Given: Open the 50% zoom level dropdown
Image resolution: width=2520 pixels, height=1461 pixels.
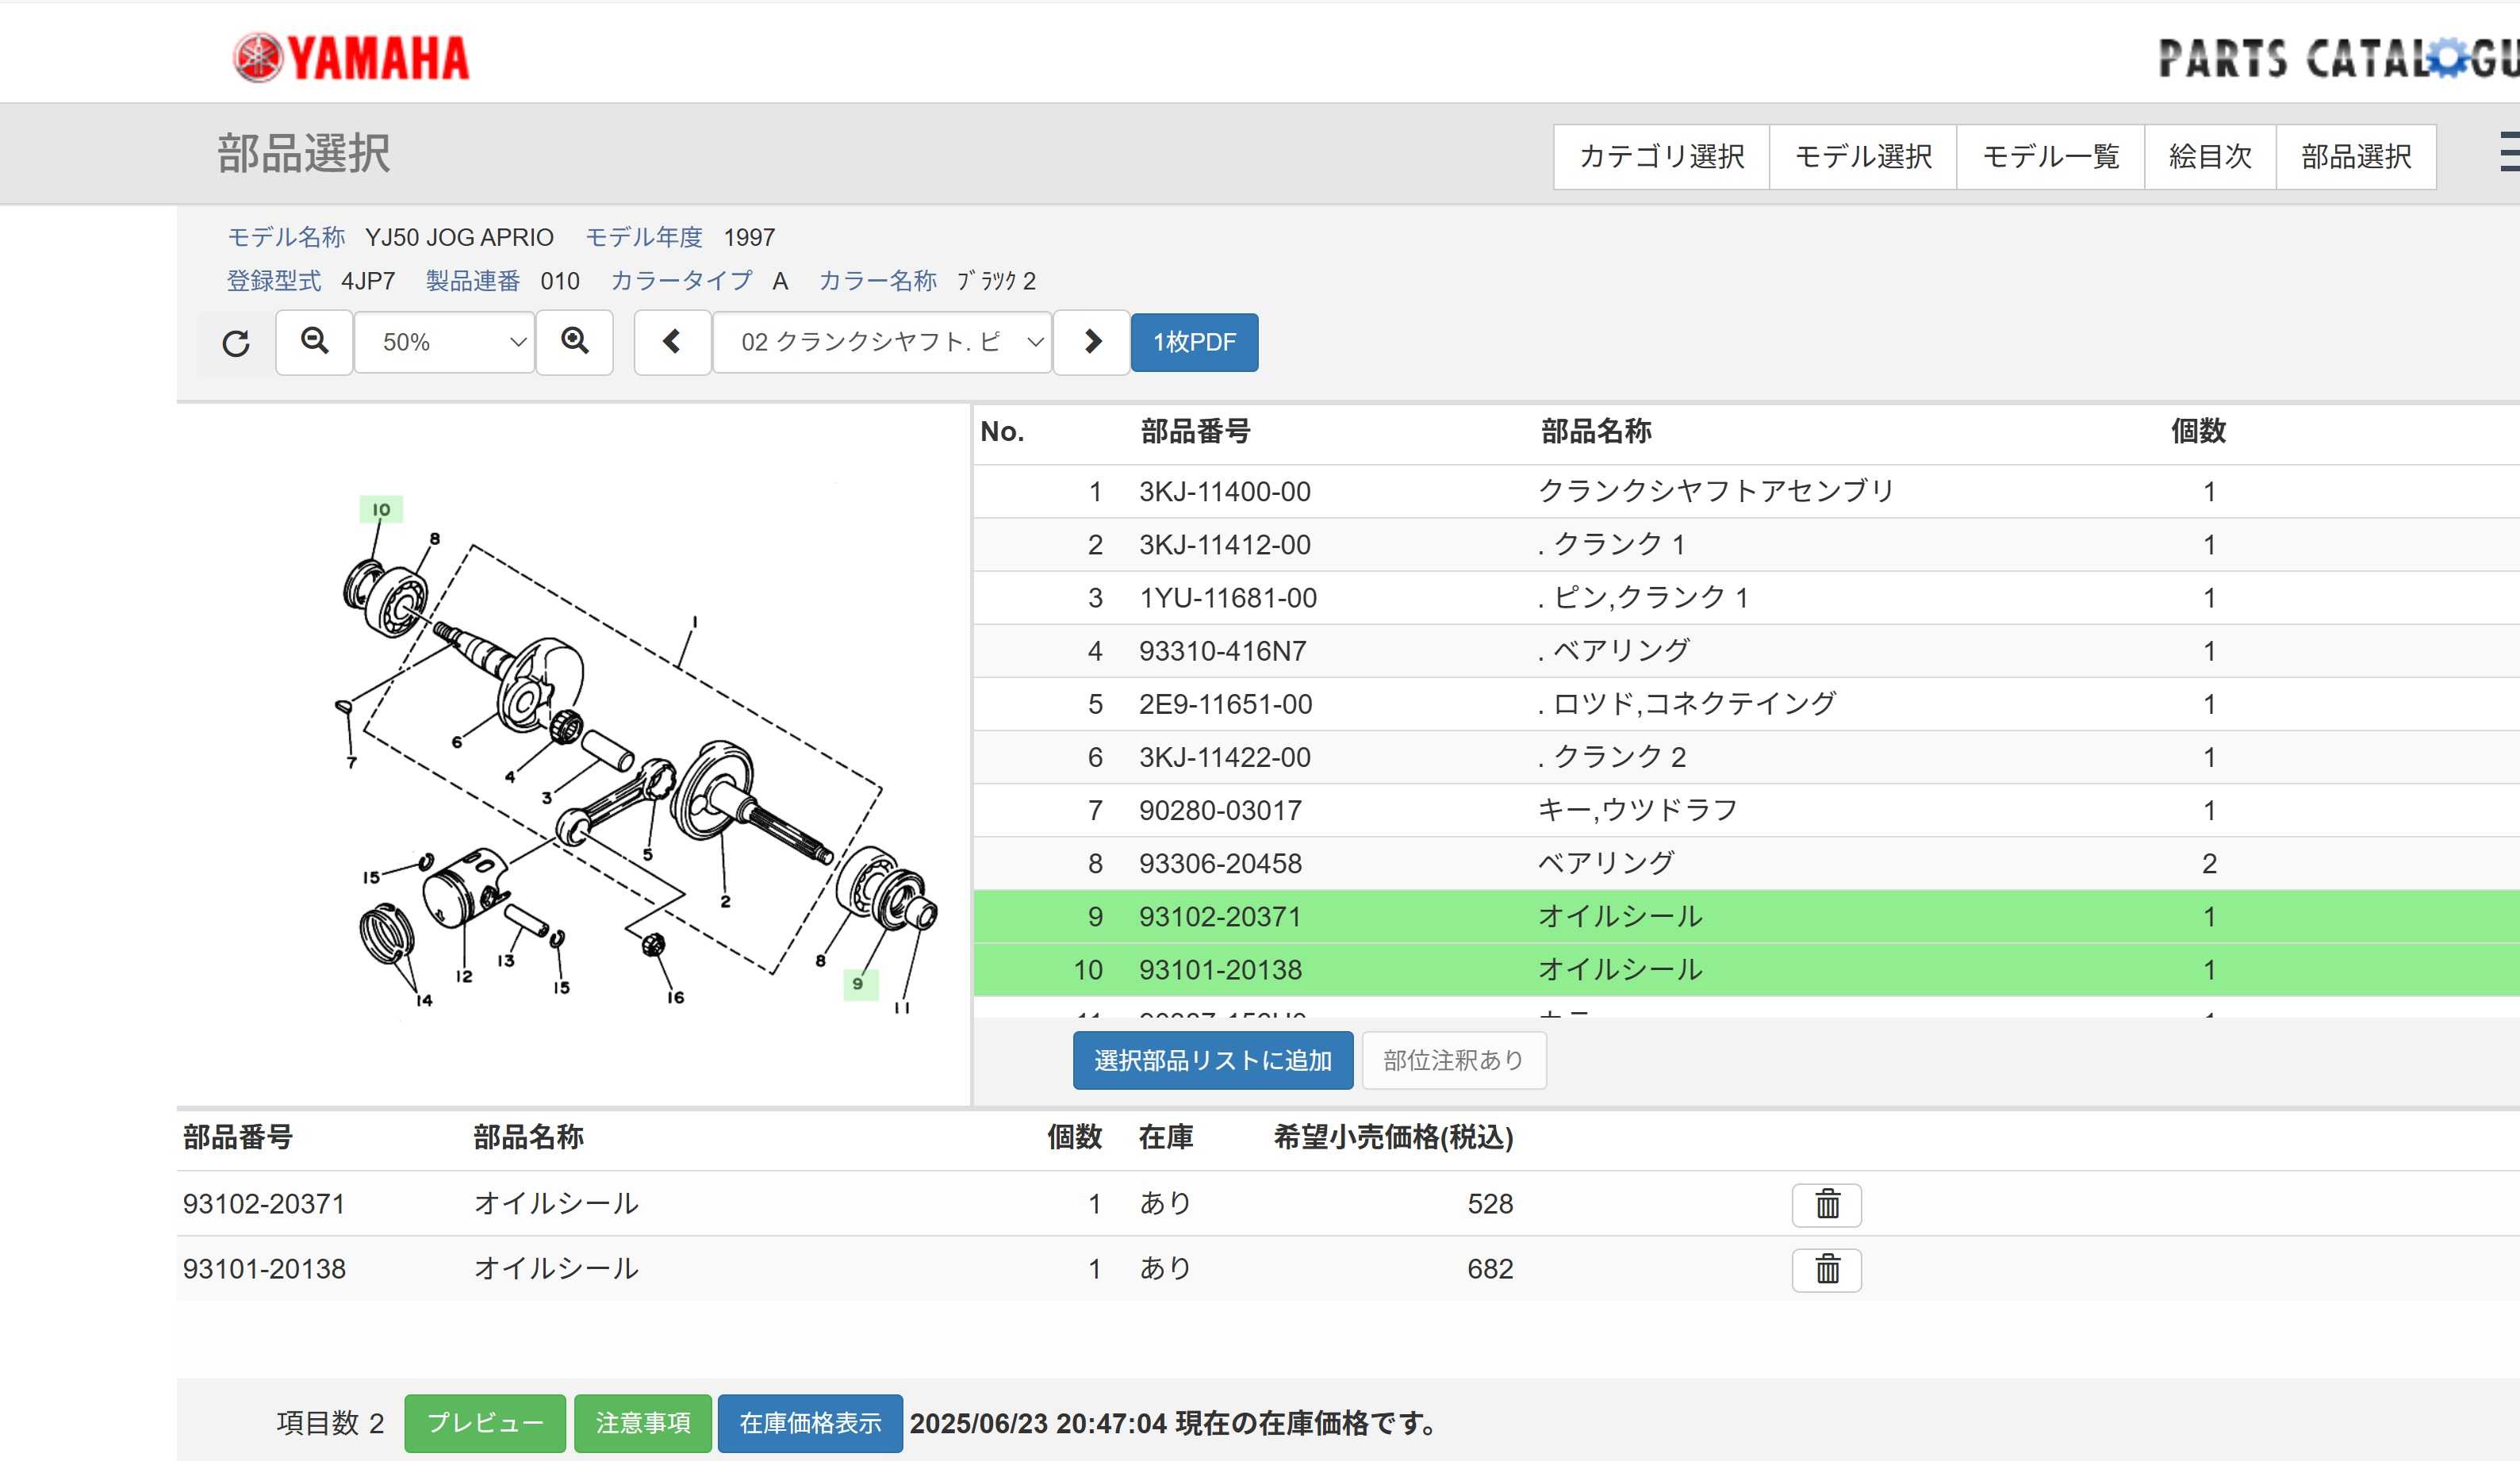Looking at the screenshot, I should pos(444,342).
